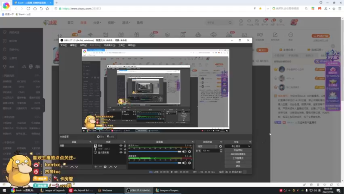Open source Filters button above the docks
The image size is (344, 194).
coord(111,137)
